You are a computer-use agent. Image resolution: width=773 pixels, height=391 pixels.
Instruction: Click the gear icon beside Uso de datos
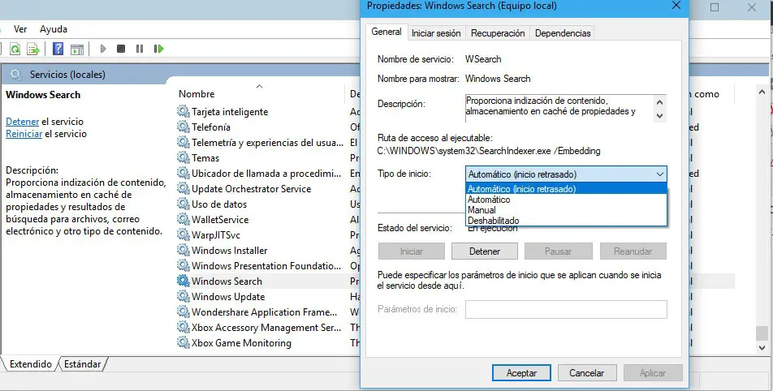[184, 204]
